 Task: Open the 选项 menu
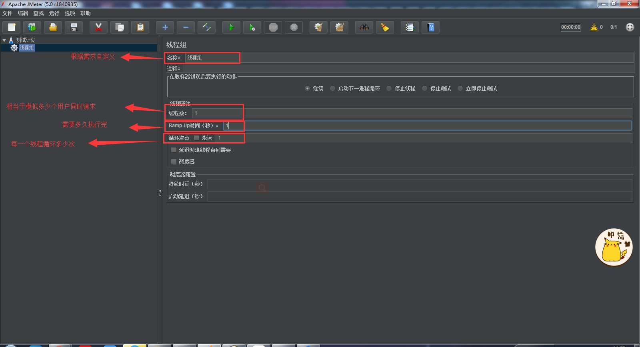click(70, 13)
